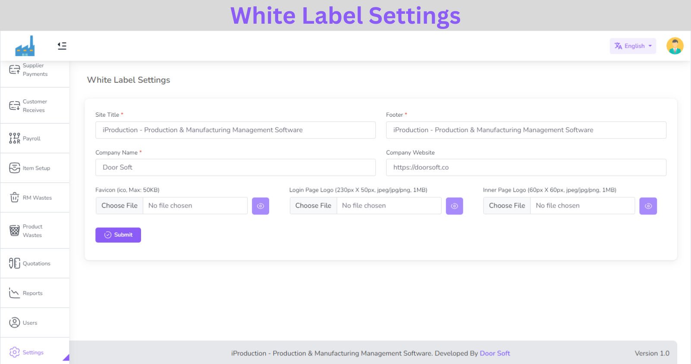Viewport: 691px width, 364px height.
Task: Click the RM Wastes trash icon
Action: [x=15, y=197]
